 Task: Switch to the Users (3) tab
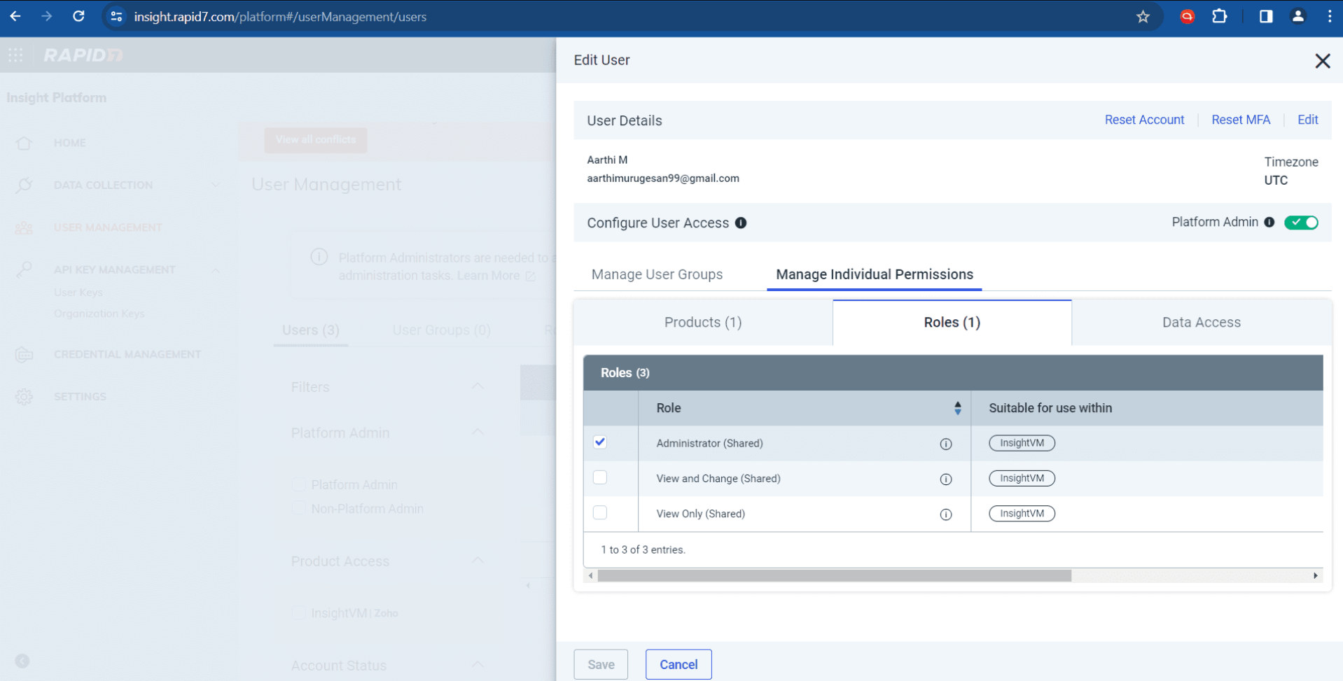[311, 330]
